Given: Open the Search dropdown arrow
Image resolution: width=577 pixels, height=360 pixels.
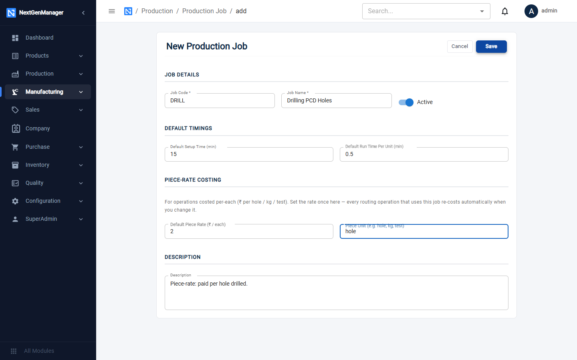Looking at the screenshot, I should [482, 11].
